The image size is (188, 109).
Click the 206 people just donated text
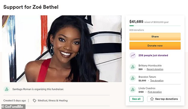point(153,55)
